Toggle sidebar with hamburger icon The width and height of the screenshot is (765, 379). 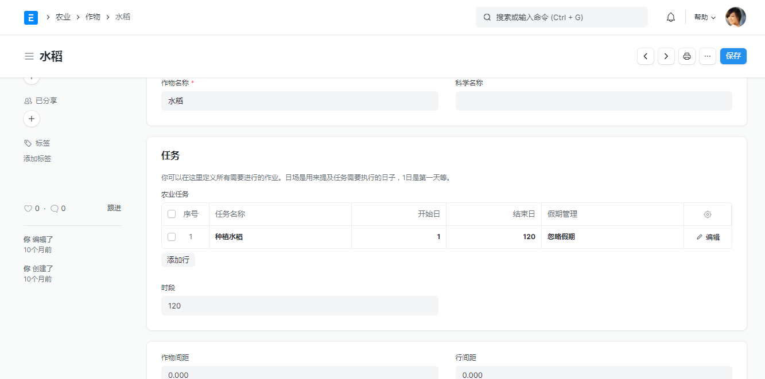pyautogui.click(x=29, y=56)
